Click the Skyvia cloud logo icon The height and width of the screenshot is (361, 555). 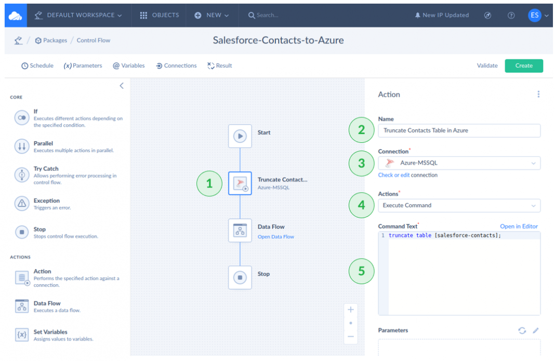tap(16, 16)
